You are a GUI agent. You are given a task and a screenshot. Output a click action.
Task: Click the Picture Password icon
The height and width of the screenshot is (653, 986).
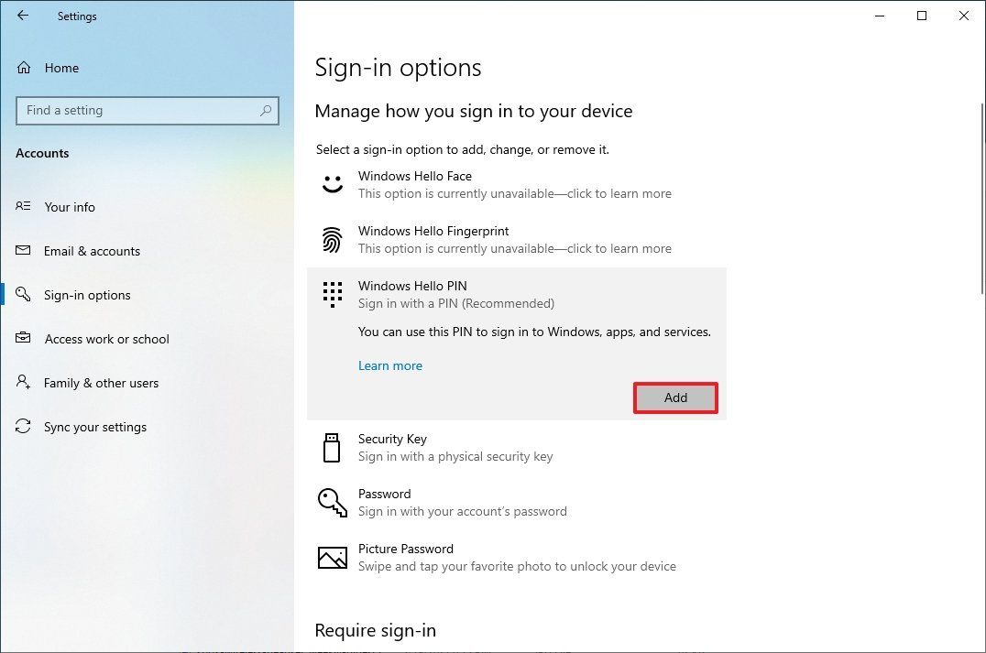pyautogui.click(x=332, y=557)
